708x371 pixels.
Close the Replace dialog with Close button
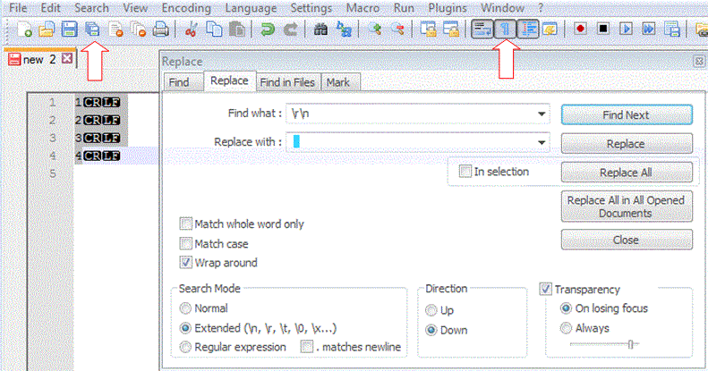click(627, 240)
